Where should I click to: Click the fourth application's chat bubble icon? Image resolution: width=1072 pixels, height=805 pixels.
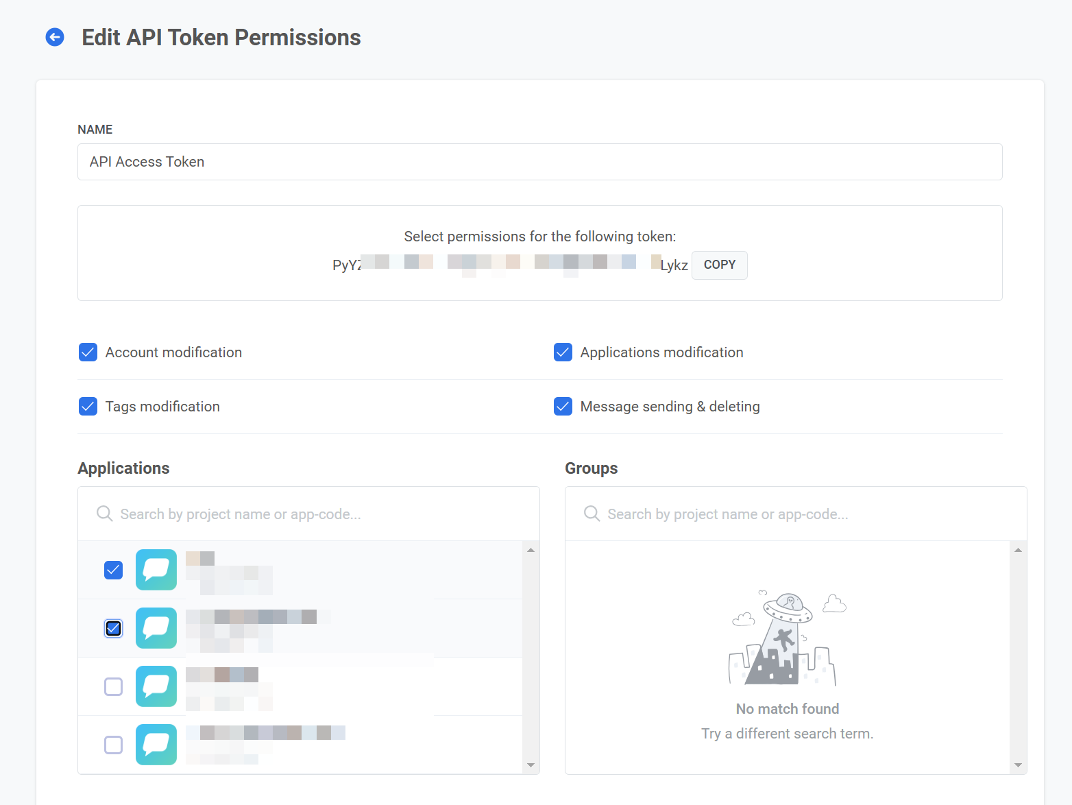156,745
